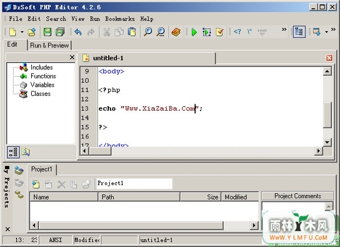Redo the last undone edit
340x247 pixels.
tap(91, 32)
